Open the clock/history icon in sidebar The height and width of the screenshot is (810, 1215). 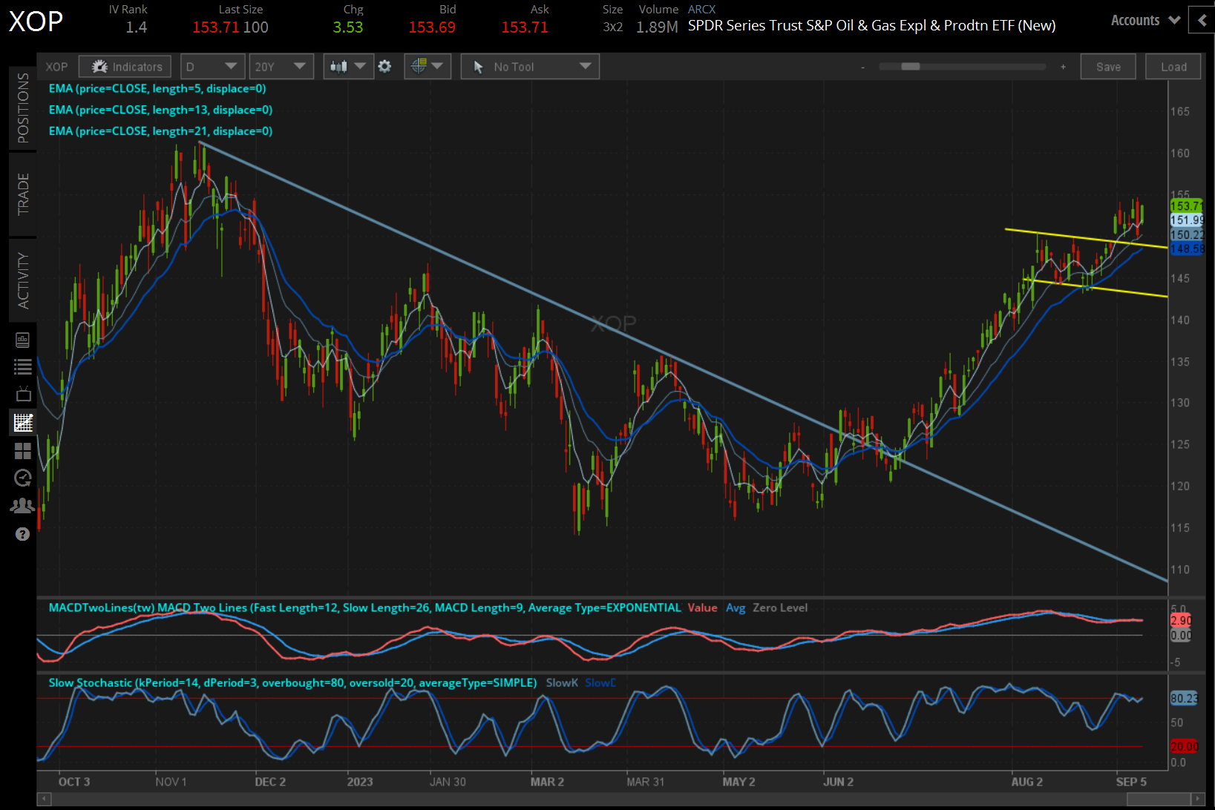22,478
